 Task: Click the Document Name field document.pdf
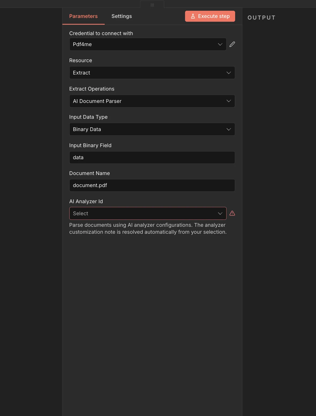point(152,185)
